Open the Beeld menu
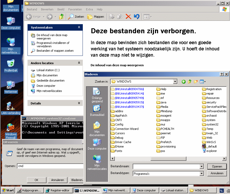Viewport: 230px width, 194px height. (x=61, y=9)
